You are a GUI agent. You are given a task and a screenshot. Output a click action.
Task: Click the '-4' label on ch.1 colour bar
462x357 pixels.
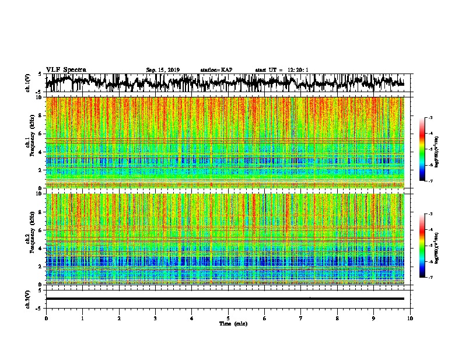pos(430,134)
